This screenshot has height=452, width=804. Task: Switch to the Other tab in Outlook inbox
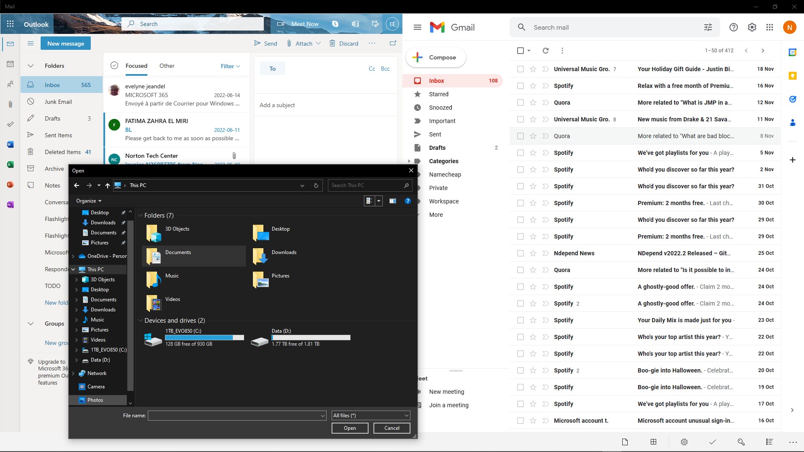click(x=167, y=66)
